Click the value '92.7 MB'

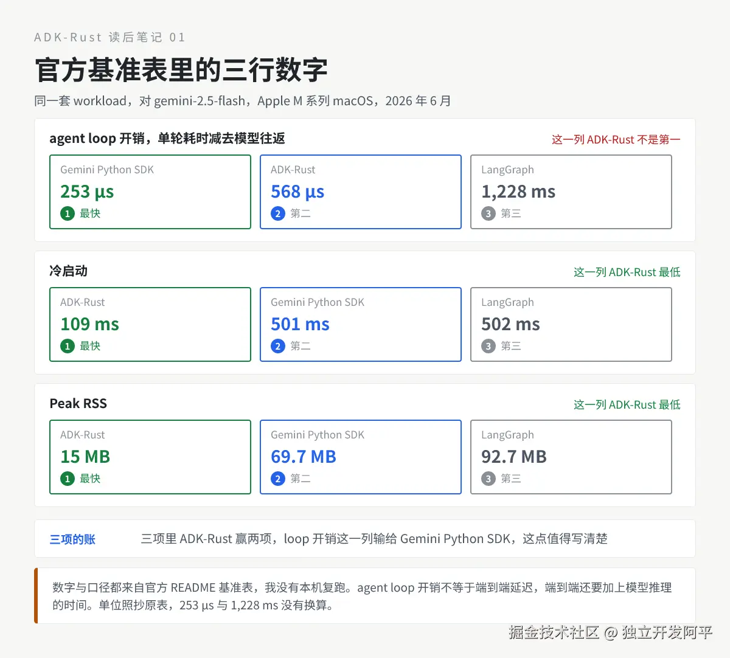point(514,457)
